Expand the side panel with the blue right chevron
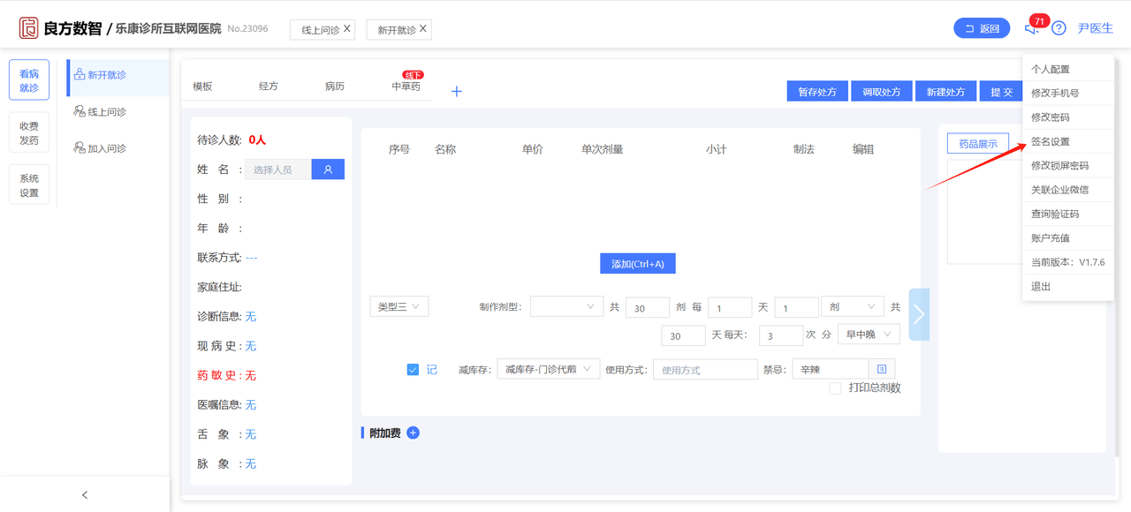This screenshot has height=512, width=1131. pyautogui.click(x=919, y=314)
